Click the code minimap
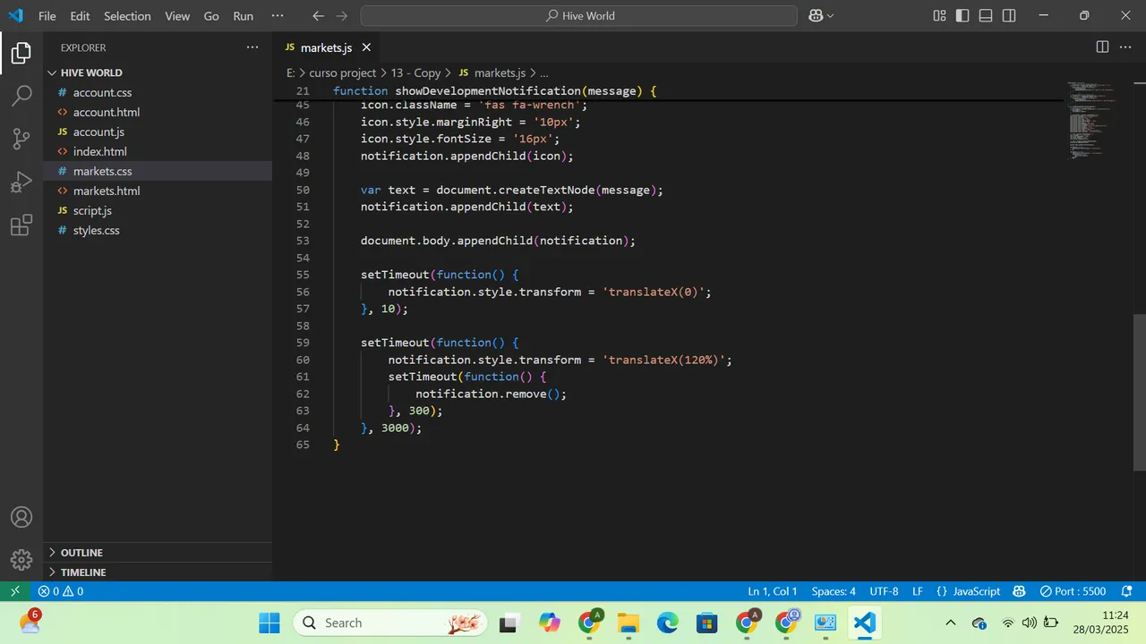1146x644 pixels. point(1092,121)
